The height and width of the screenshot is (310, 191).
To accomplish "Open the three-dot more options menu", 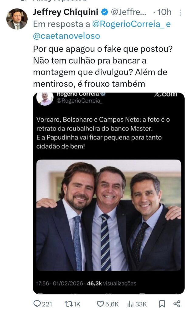I will (x=180, y=13).
